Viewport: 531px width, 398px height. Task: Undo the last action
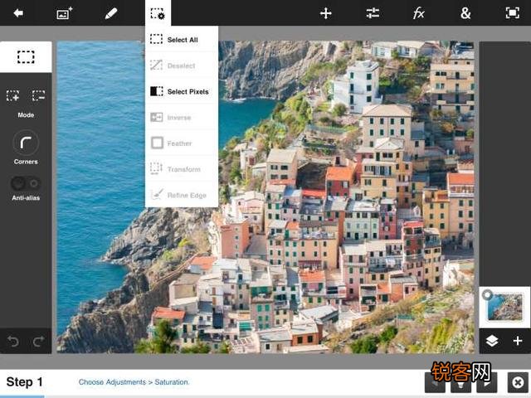coord(13,342)
